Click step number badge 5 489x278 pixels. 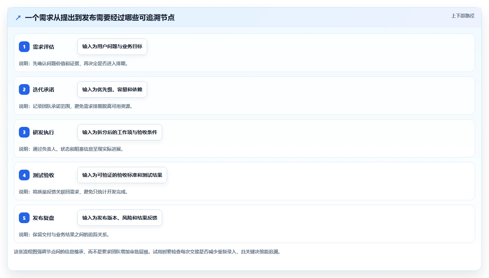point(24,218)
